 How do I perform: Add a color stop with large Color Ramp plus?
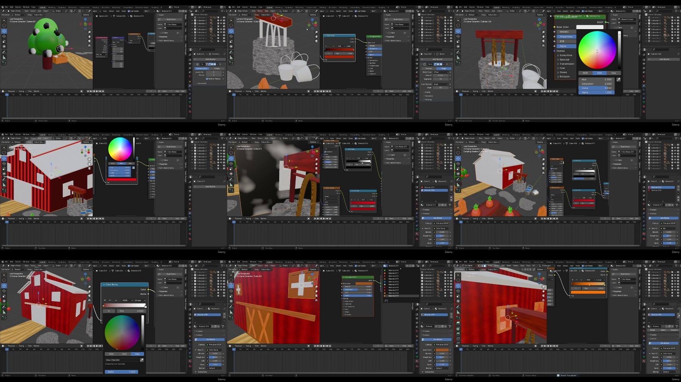[104, 300]
